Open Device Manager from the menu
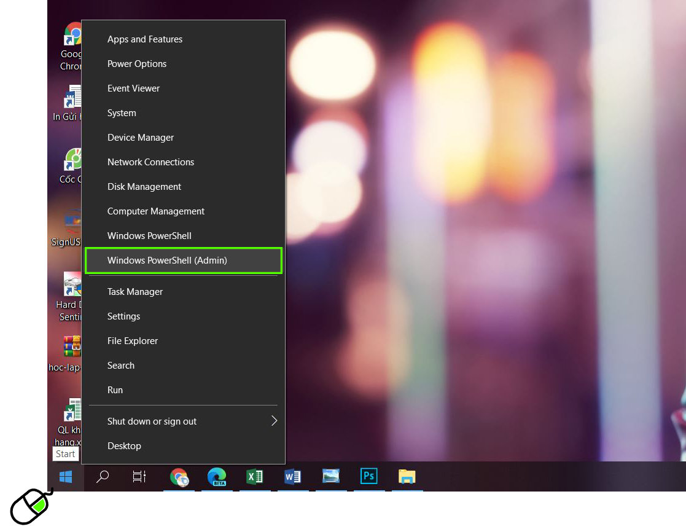 point(141,138)
